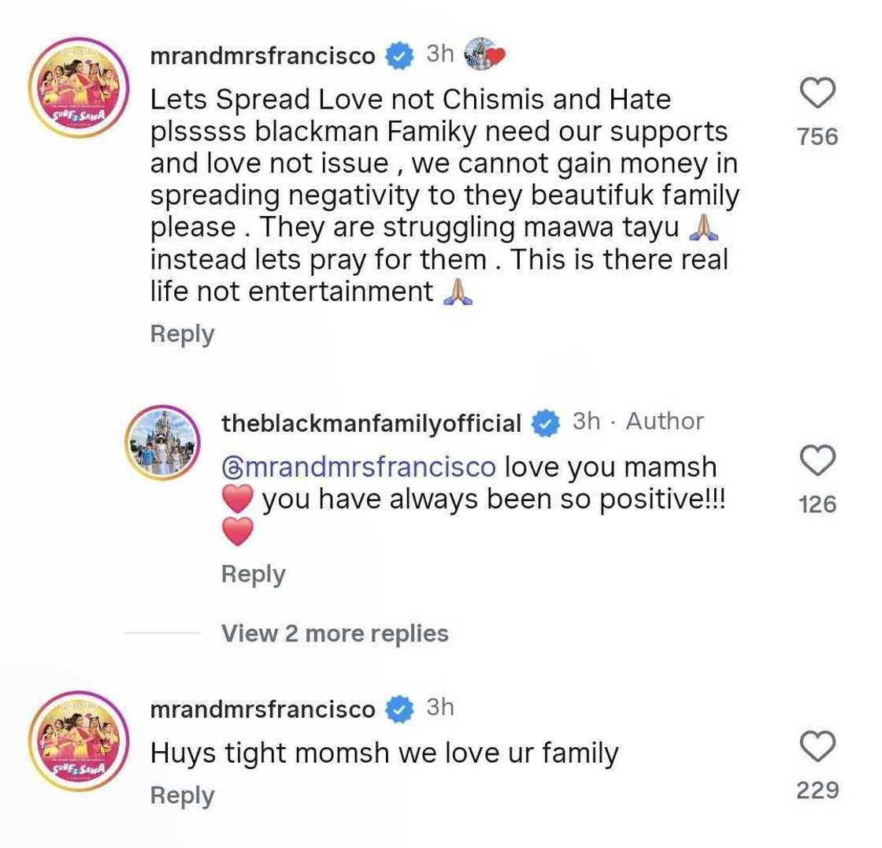Click the 756 likes count

(817, 137)
